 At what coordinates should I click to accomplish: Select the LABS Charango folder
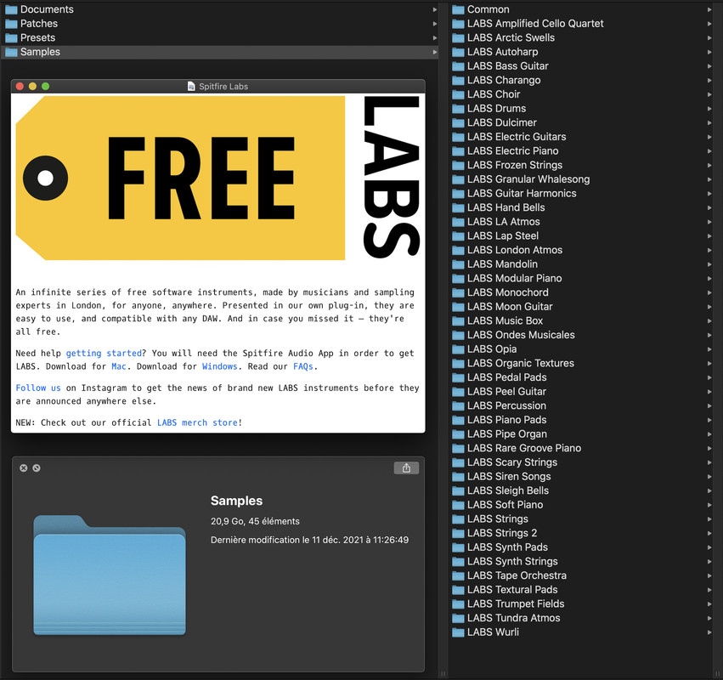point(582,80)
